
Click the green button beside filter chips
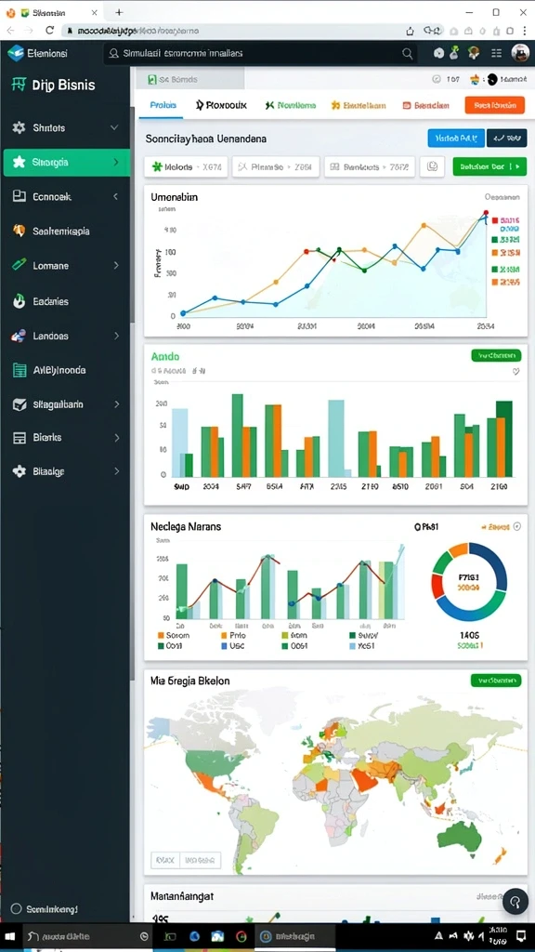pos(489,166)
